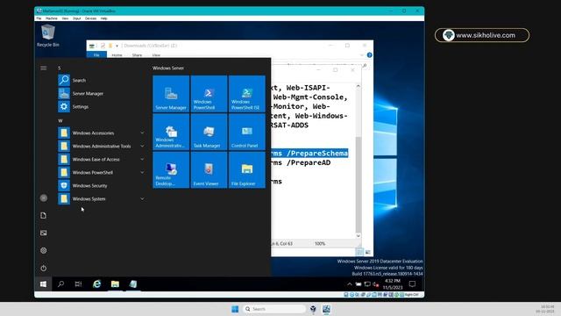The width and height of the screenshot is (561, 316).
Task: Open the Share tab in File Explorer
Action: (x=137, y=55)
